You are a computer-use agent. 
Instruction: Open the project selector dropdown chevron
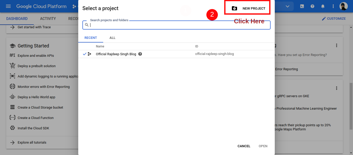tap(287, 6)
